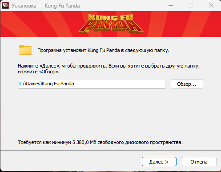
Task: Click the 'Программа установит Kung Fu Panda' text
Action: click(103, 50)
